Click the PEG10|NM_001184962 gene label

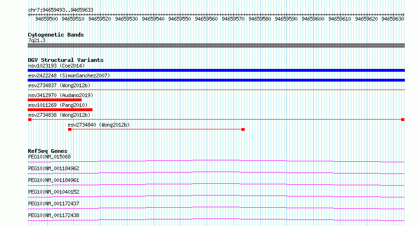coord(54,168)
